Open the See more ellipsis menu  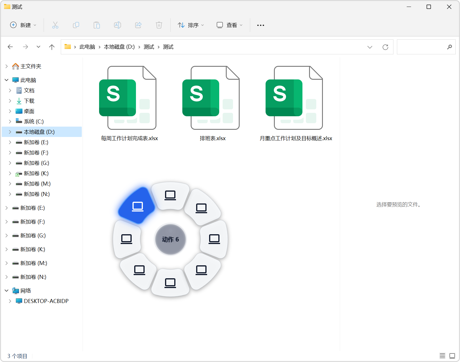261,25
